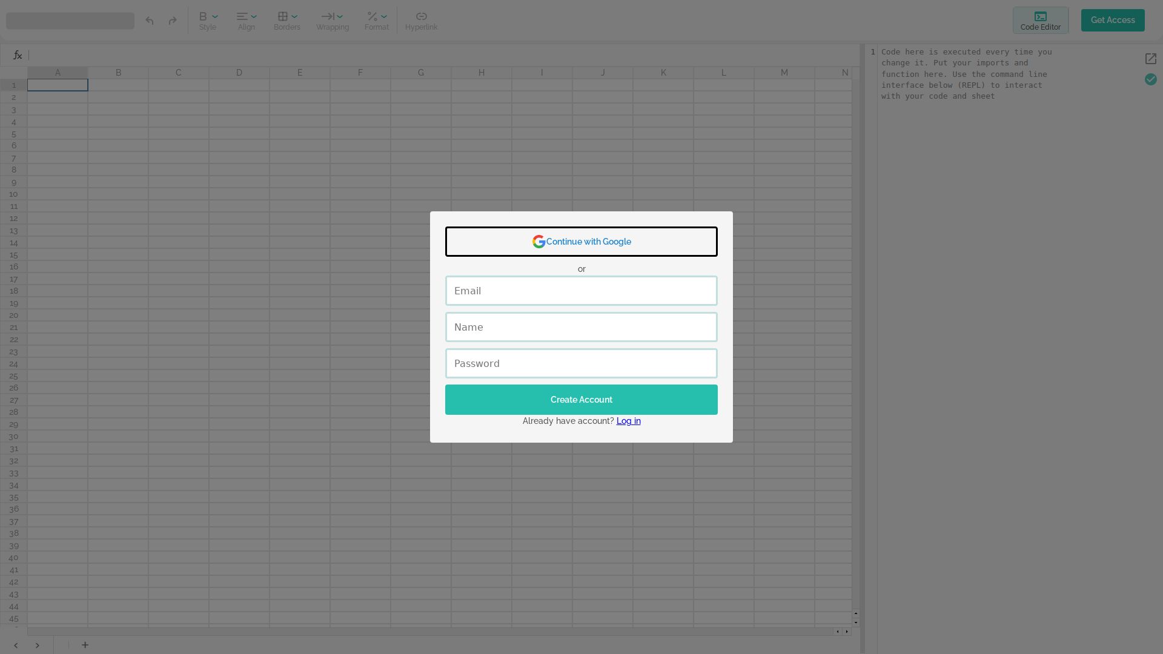Expand the Format dropdown chevron
Screen dimensions: 1163x654
[x=384, y=16]
